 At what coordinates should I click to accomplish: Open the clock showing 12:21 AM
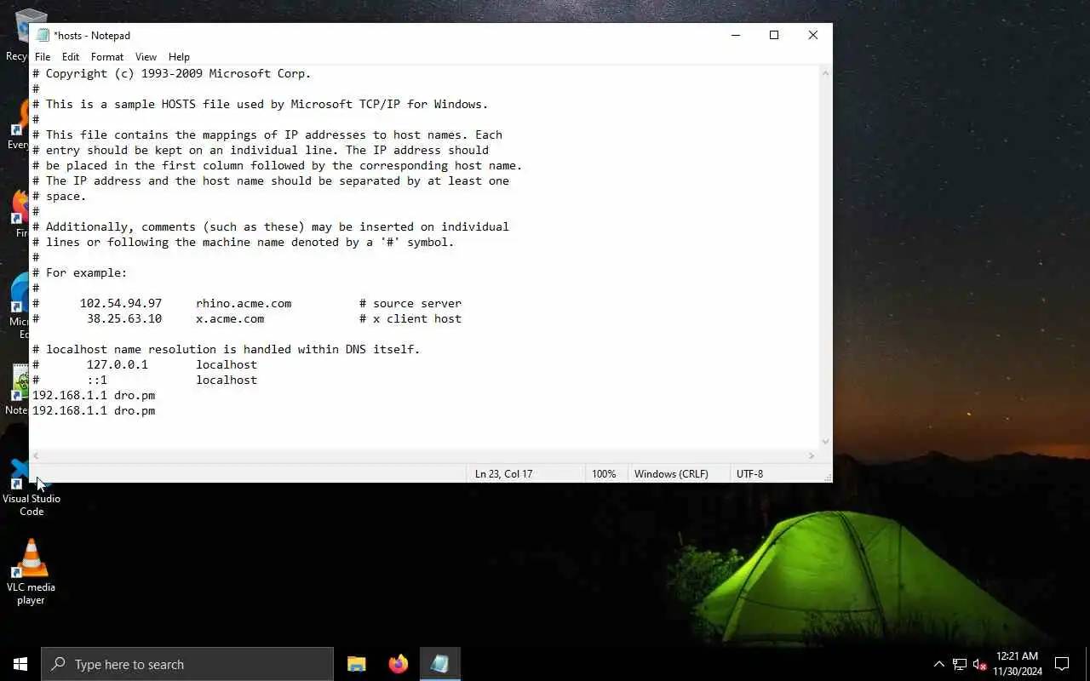[1017, 664]
